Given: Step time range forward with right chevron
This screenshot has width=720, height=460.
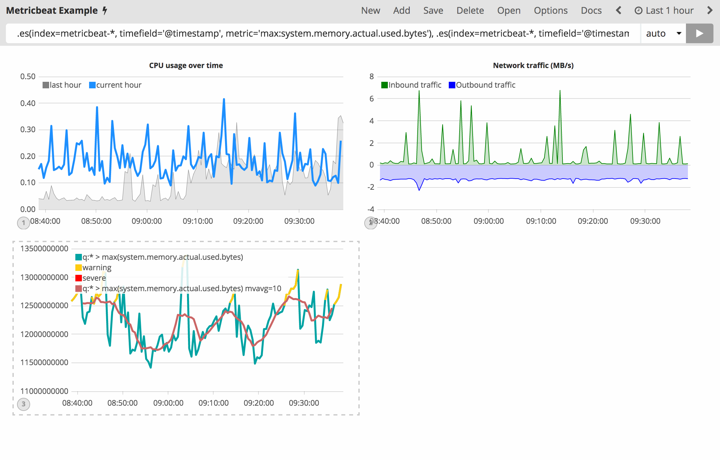Looking at the screenshot, I should point(710,10).
